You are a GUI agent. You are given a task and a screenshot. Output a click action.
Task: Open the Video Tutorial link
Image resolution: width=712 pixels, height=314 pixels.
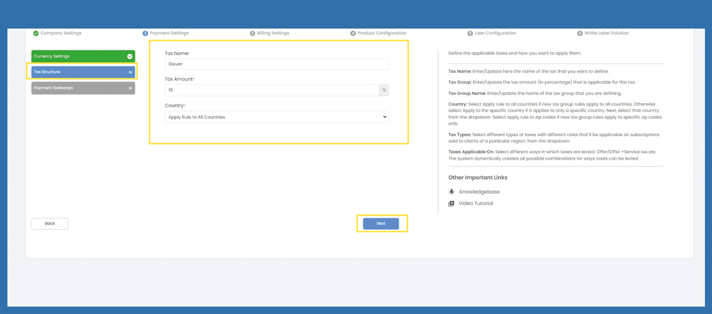[476, 203]
